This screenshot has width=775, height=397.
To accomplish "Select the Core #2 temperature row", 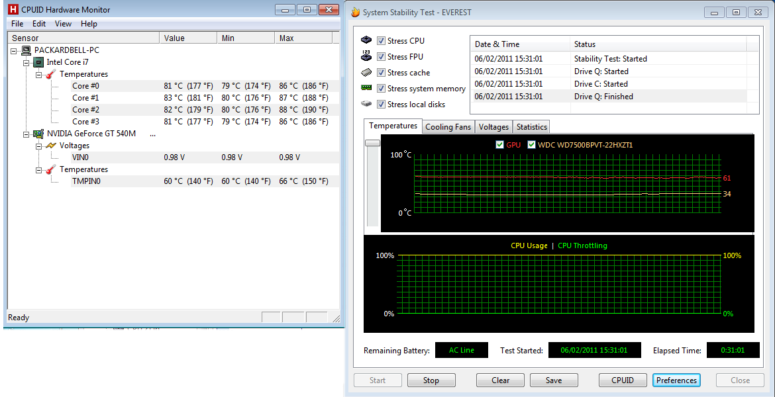I will [x=85, y=110].
